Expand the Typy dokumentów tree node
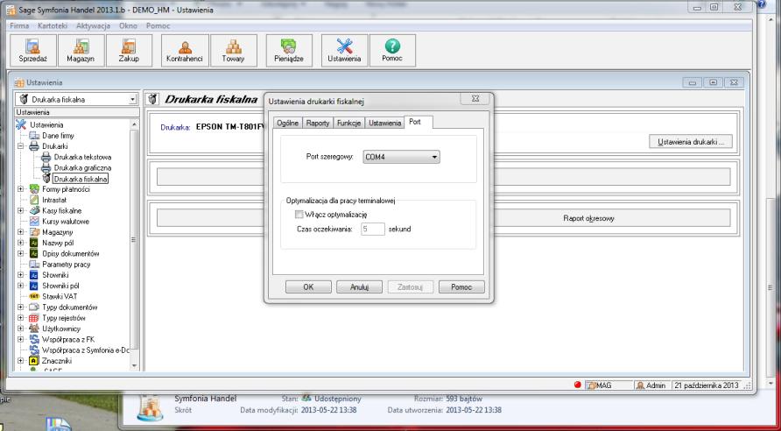 pos(21,307)
